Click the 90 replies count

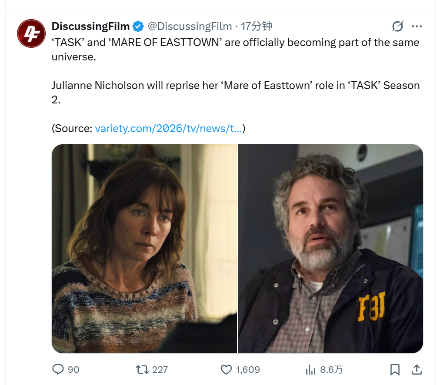73,370
